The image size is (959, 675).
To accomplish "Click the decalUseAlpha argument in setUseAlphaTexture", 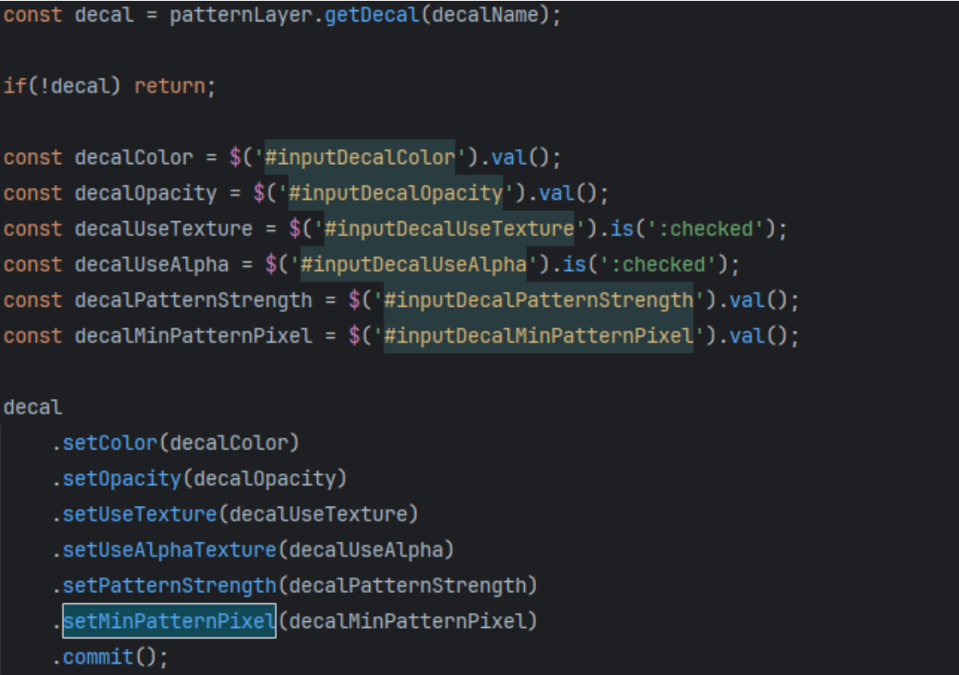I will pos(366,549).
